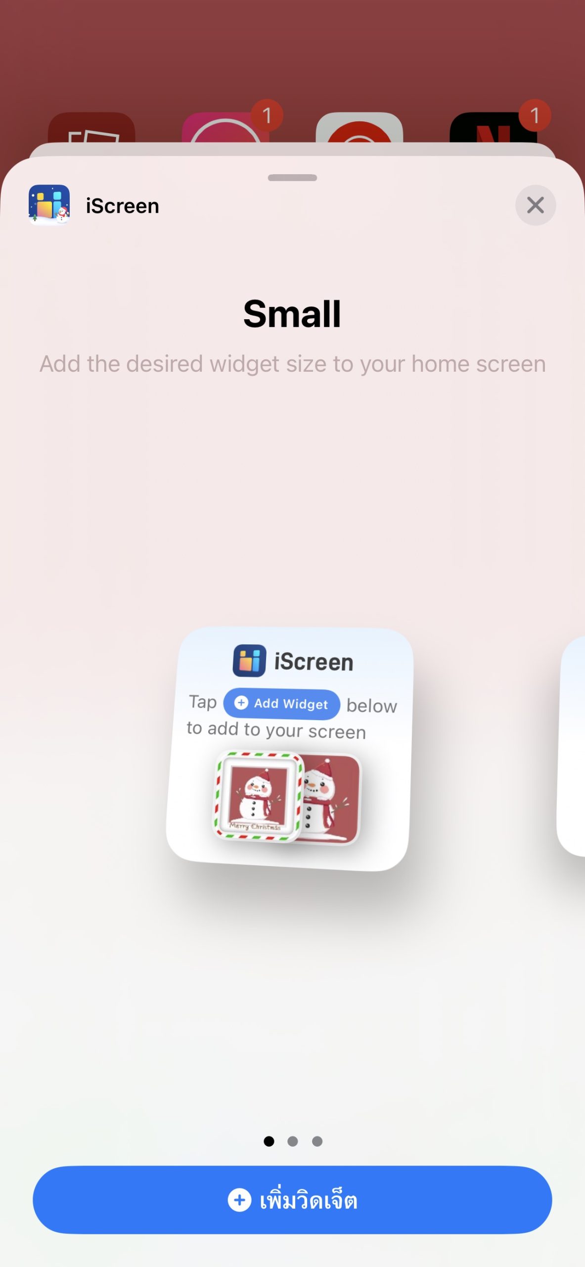Tap the gray app icon with red circle
Screen dimensions: 585x1267
(360, 128)
